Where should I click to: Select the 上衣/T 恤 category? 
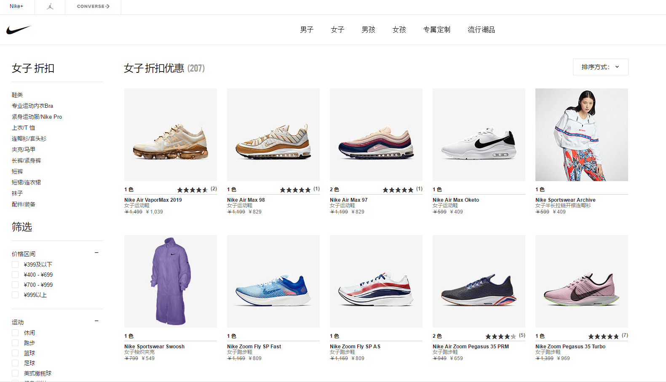point(23,128)
